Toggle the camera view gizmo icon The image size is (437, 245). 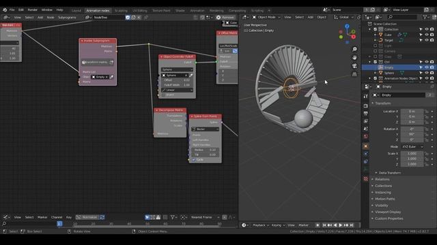point(354,66)
